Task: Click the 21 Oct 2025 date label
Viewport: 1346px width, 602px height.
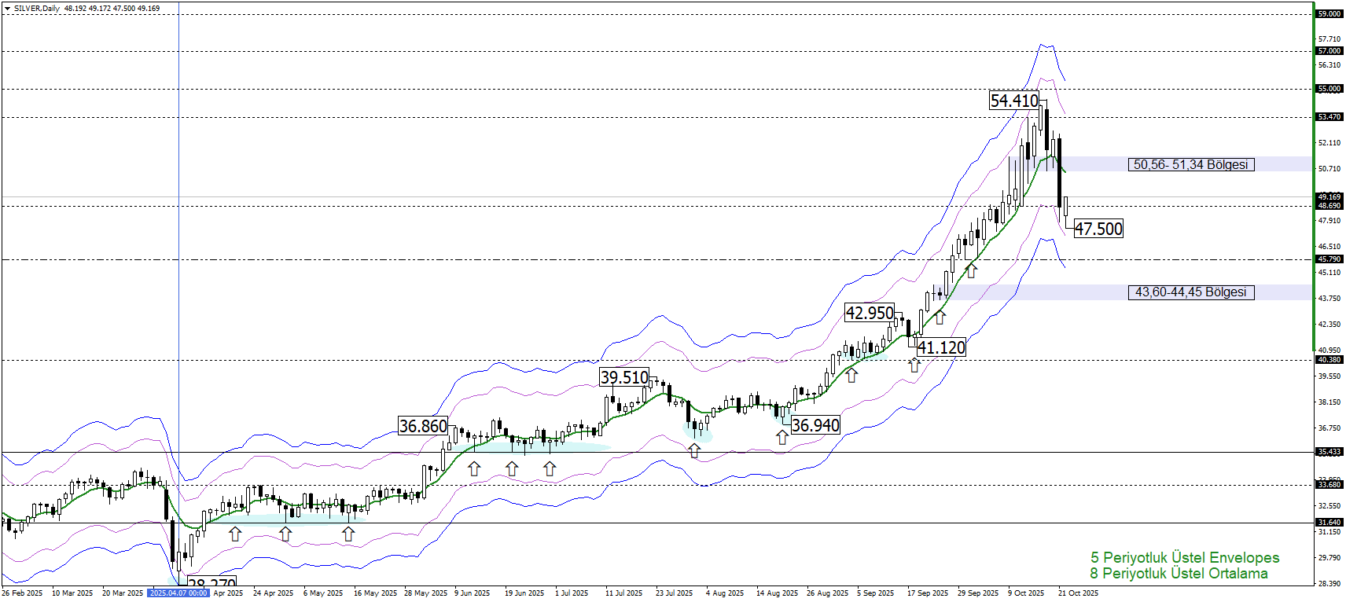Action: click(x=1078, y=593)
